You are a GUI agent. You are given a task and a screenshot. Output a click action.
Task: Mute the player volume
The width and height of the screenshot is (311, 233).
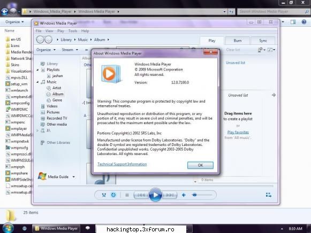point(184,195)
